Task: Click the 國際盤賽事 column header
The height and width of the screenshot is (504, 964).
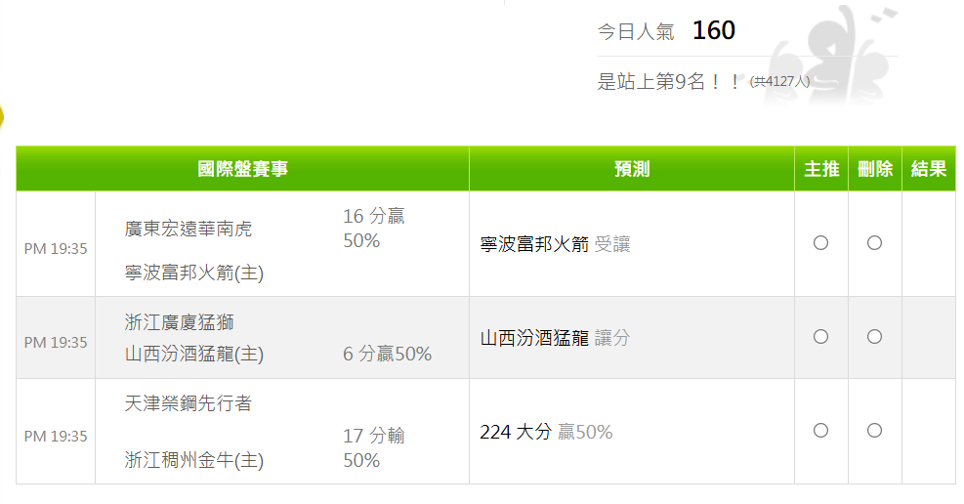Action: [242, 169]
